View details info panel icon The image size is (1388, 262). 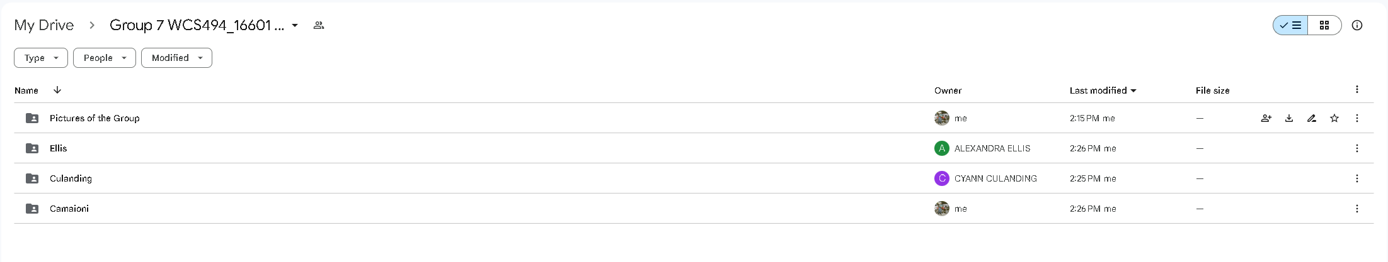(x=1357, y=25)
